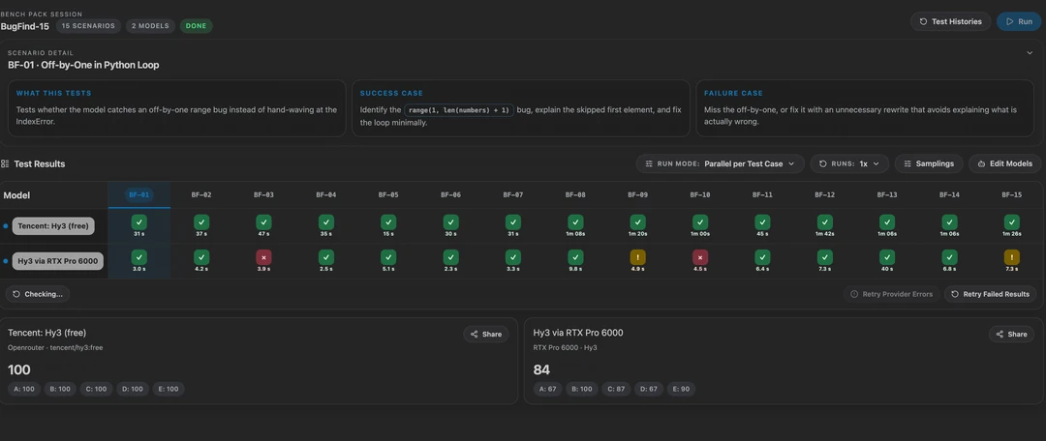Open RTX Pro 6000 BF-03 failed result icon
Image resolution: width=1046 pixels, height=441 pixels.
tap(263, 257)
